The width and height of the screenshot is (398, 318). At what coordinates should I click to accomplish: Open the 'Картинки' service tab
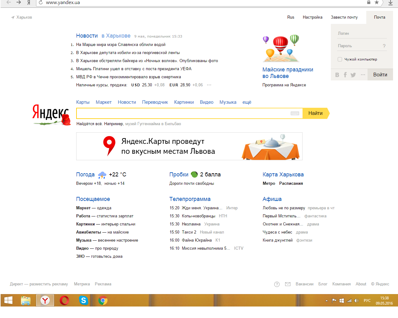pyautogui.click(x=184, y=102)
